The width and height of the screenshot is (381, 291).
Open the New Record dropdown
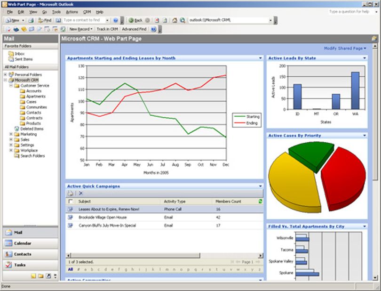pos(81,29)
